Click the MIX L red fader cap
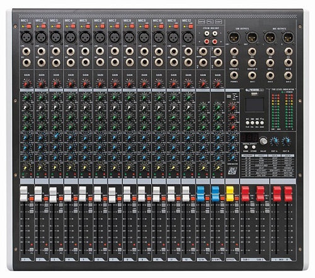Image resolution: width=315 pixels, height=278 pixels. click(x=277, y=194)
